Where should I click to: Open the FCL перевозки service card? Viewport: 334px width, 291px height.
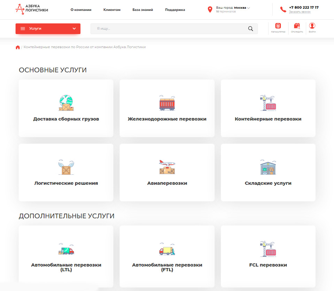(268, 256)
